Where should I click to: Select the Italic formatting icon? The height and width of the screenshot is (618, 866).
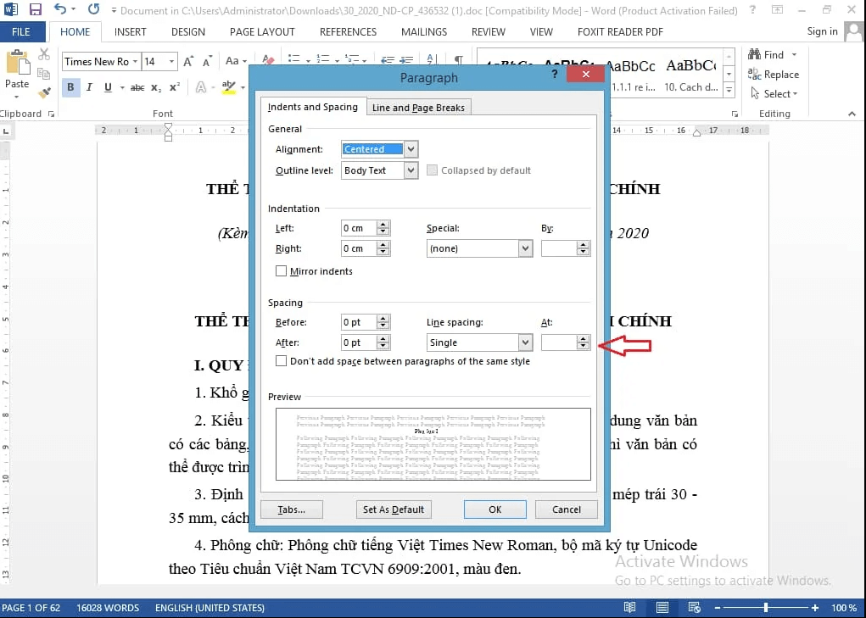(x=88, y=86)
